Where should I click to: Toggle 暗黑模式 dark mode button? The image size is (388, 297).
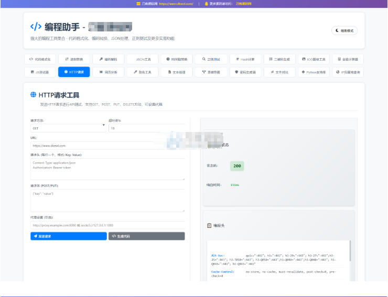[x=344, y=31]
